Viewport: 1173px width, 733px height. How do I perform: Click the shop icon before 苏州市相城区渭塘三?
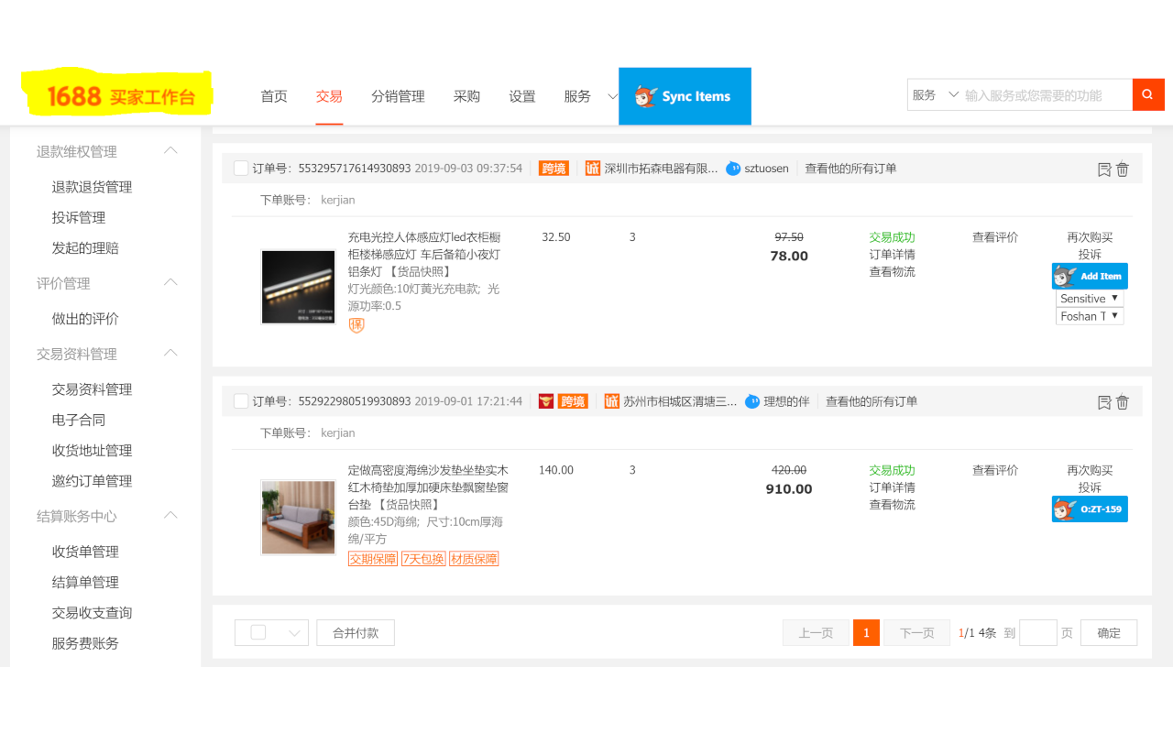coord(612,401)
